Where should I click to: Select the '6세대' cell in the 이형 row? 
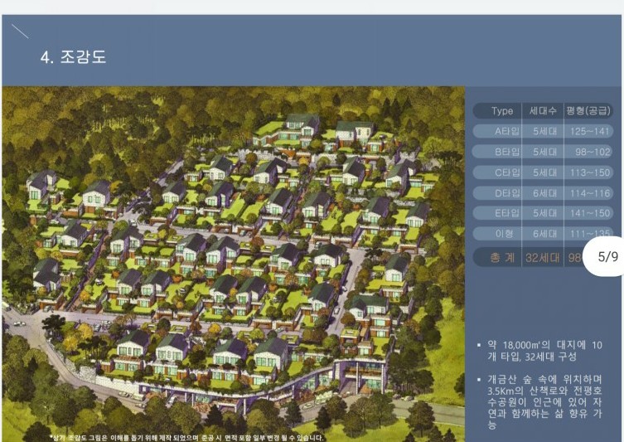coord(544,234)
